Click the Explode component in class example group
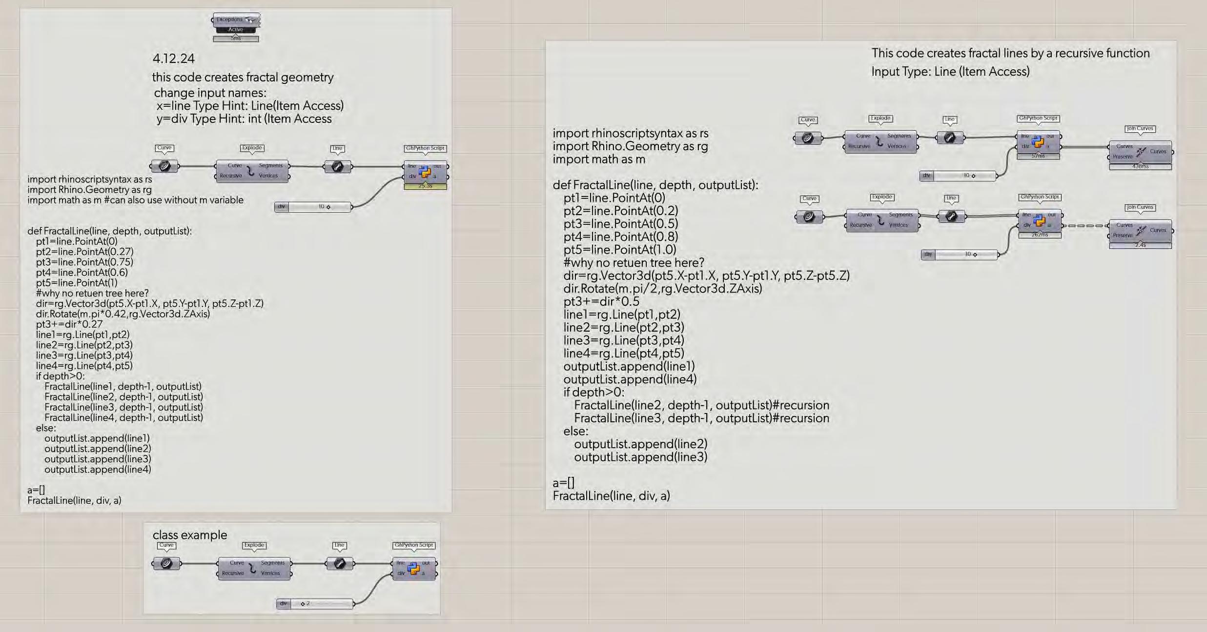Screen dimensions: 1207x632 252,569
